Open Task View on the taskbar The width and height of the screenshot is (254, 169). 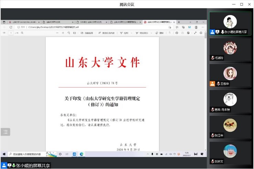(x=67, y=154)
